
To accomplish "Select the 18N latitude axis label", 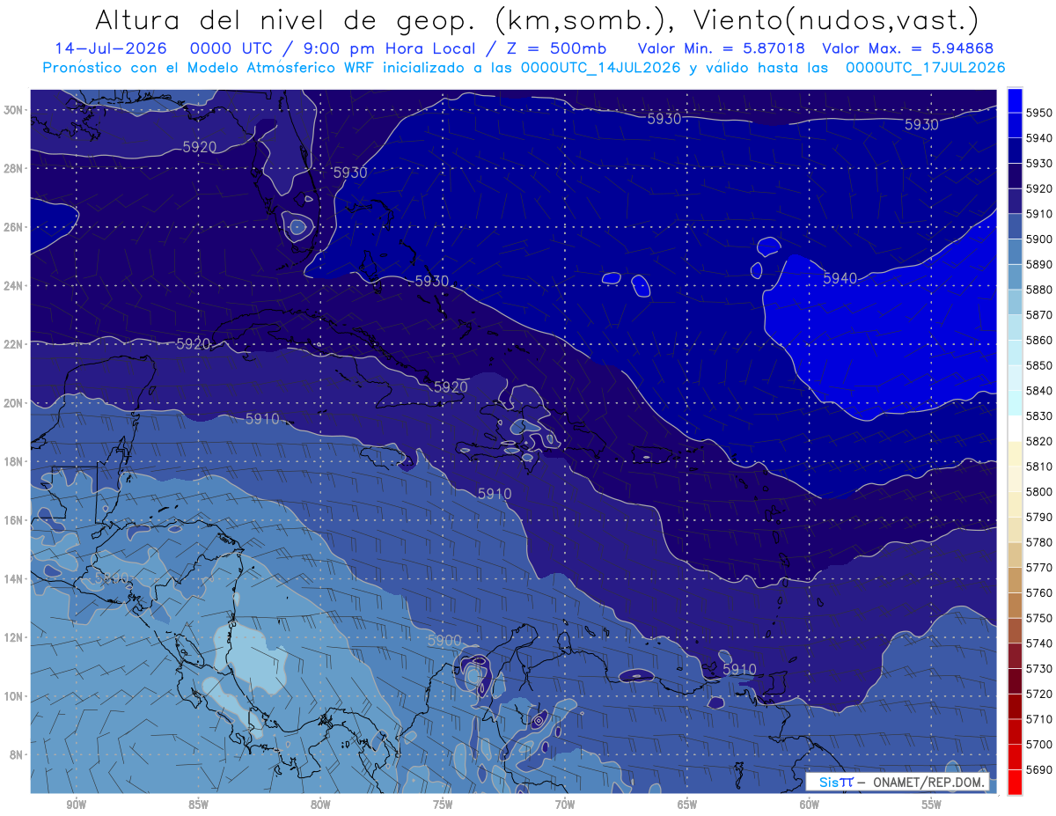I will (x=15, y=461).
